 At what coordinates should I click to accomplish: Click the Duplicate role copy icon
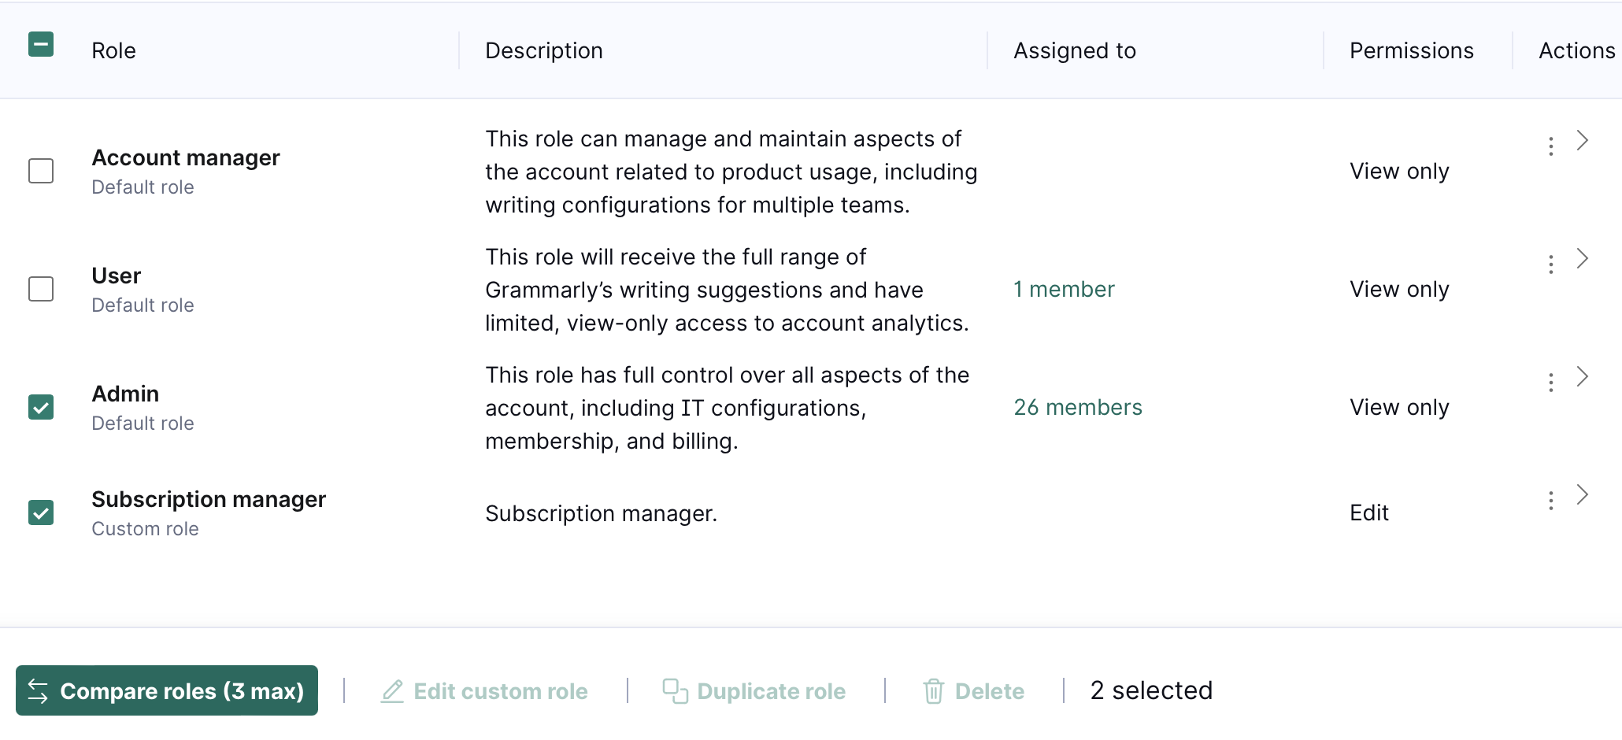point(675,691)
